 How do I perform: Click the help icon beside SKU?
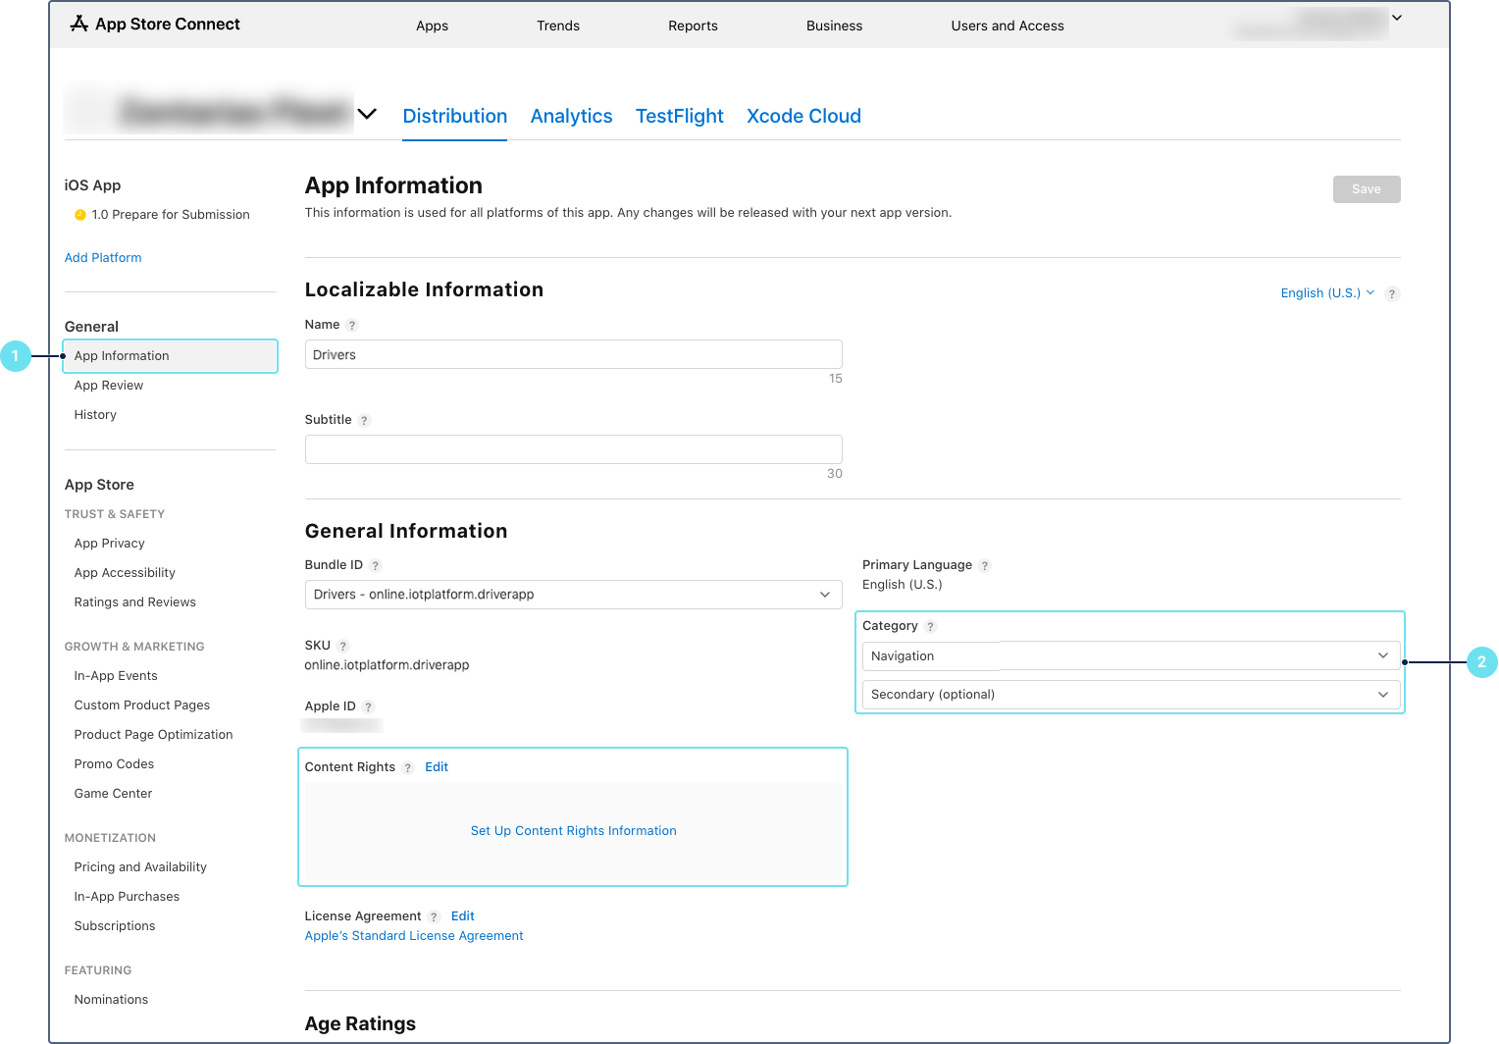pyautogui.click(x=342, y=647)
